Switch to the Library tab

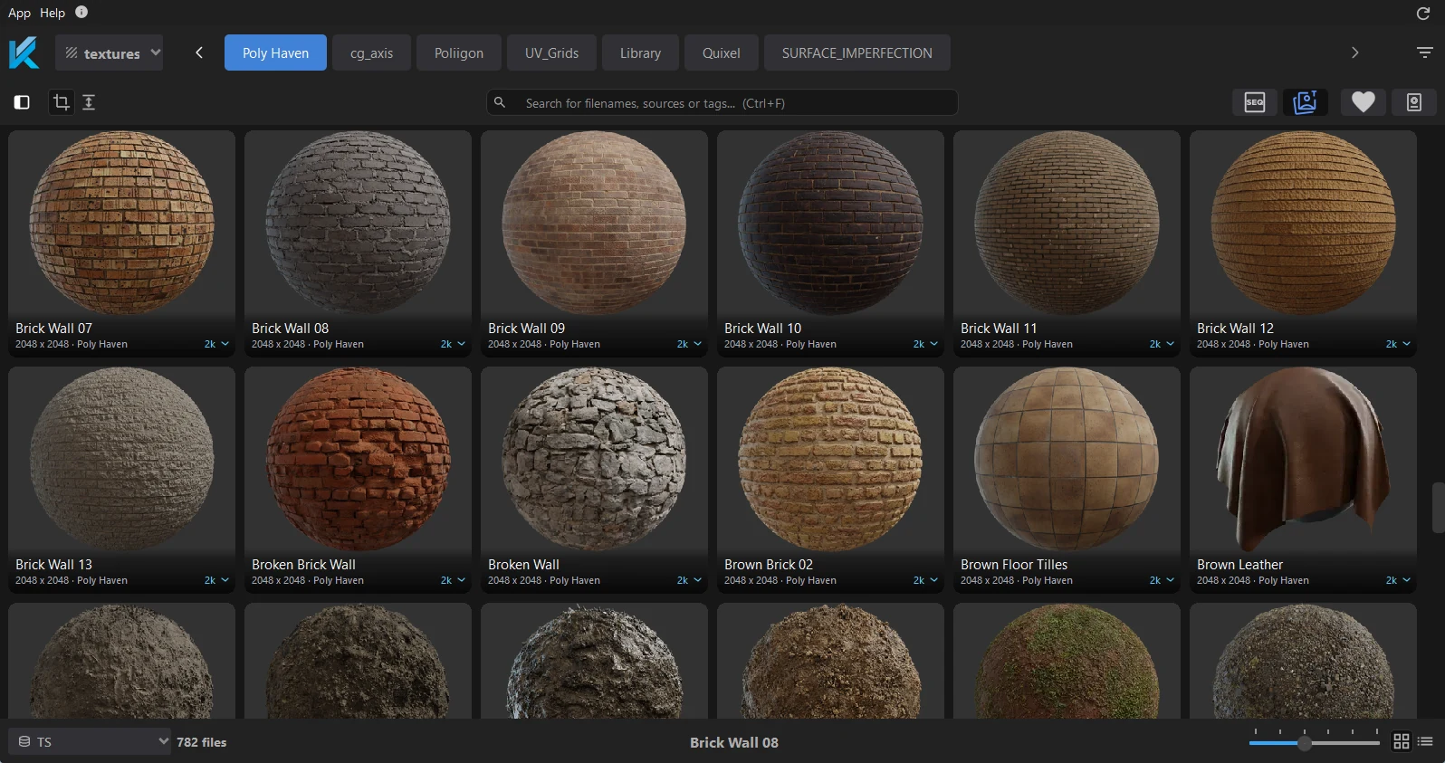pyautogui.click(x=640, y=52)
